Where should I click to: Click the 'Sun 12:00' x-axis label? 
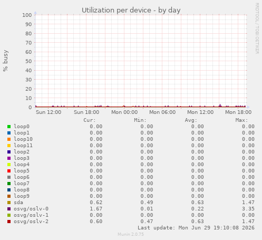(48, 112)
